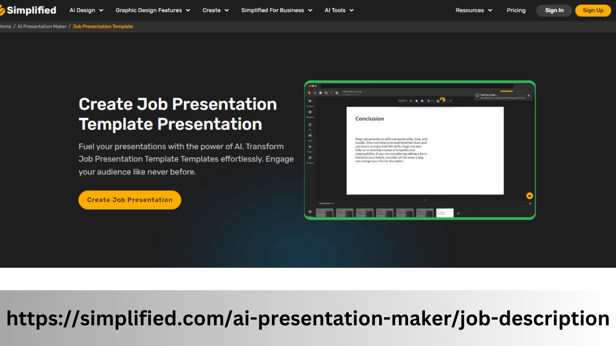Click the orange floating action button
This screenshot has height=346, width=616.
click(529, 196)
